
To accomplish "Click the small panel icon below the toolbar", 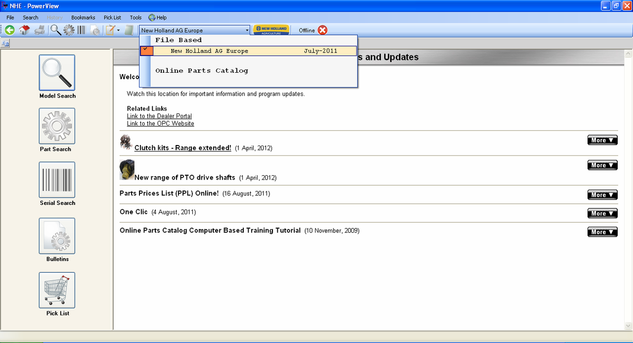I will tap(5, 44).
